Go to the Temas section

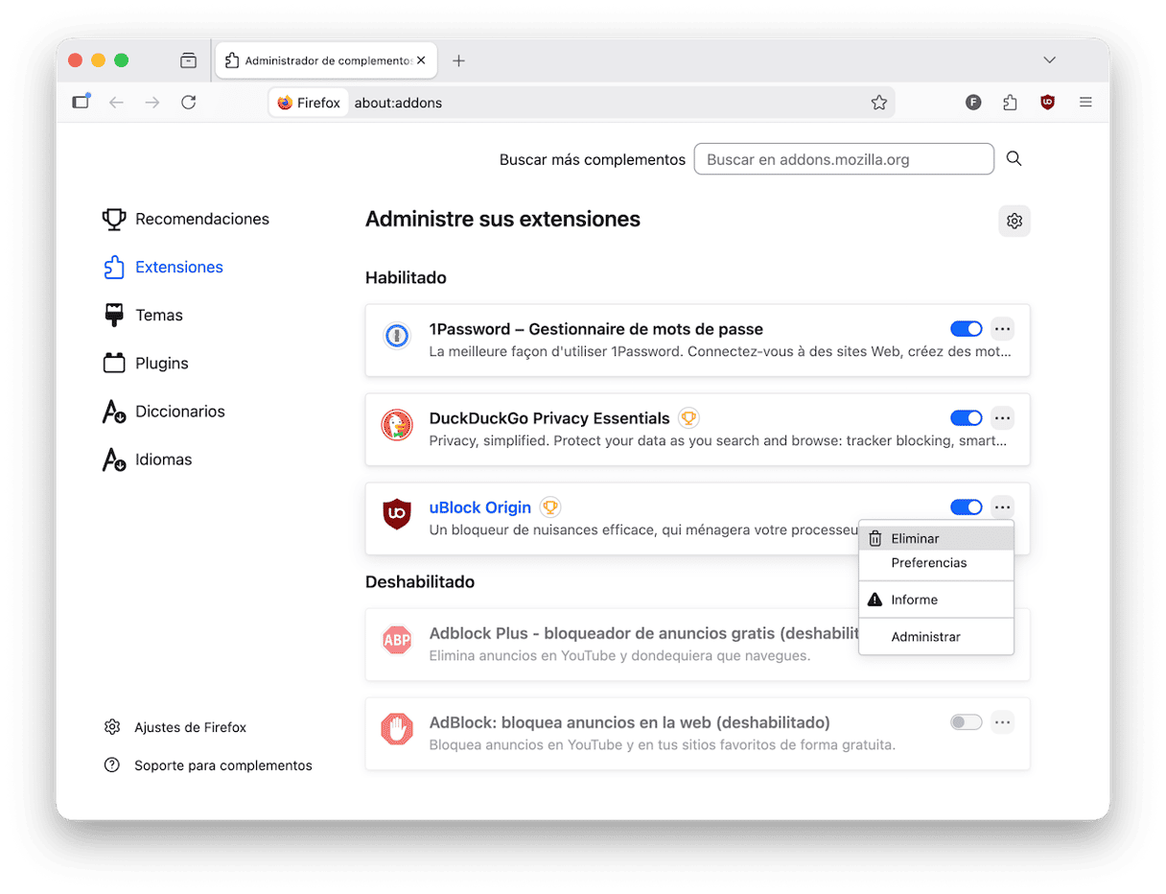[x=158, y=315]
